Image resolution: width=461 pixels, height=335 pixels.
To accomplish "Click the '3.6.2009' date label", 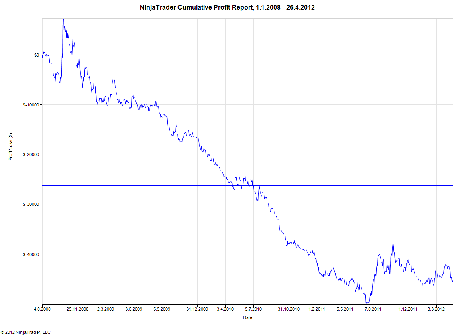I will click(x=134, y=309).
